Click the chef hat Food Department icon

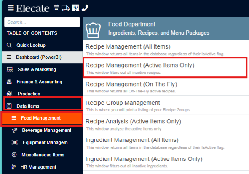click(93, 30)
